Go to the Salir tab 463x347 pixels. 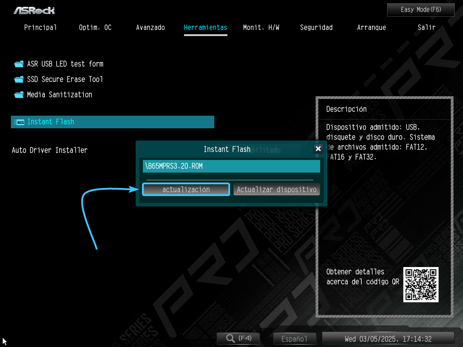[426, 28]
